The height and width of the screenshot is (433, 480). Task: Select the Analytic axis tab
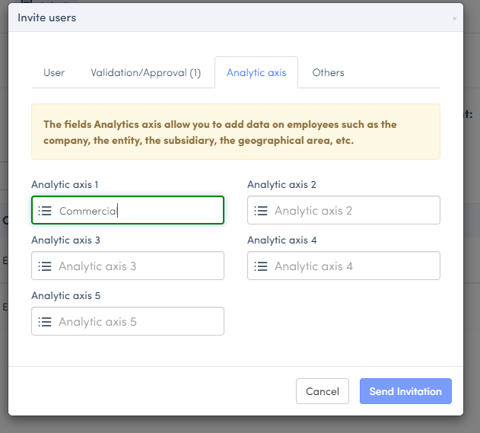256,73
